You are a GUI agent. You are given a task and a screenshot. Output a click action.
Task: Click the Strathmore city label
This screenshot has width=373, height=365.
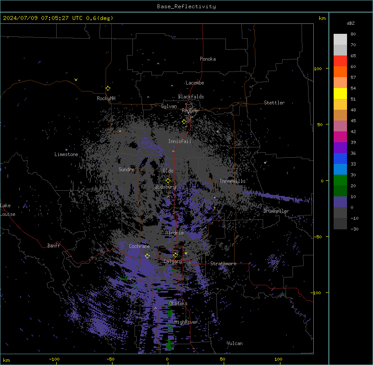point(223,264)
